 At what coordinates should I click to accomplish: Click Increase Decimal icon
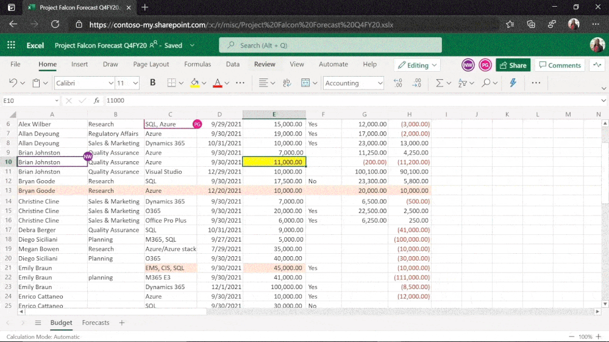click(397, 83)
